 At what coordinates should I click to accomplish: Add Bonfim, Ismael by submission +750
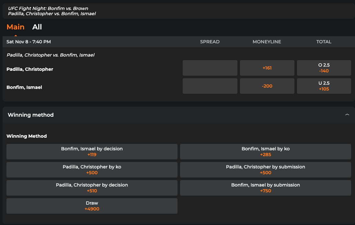tap(266, 188)
